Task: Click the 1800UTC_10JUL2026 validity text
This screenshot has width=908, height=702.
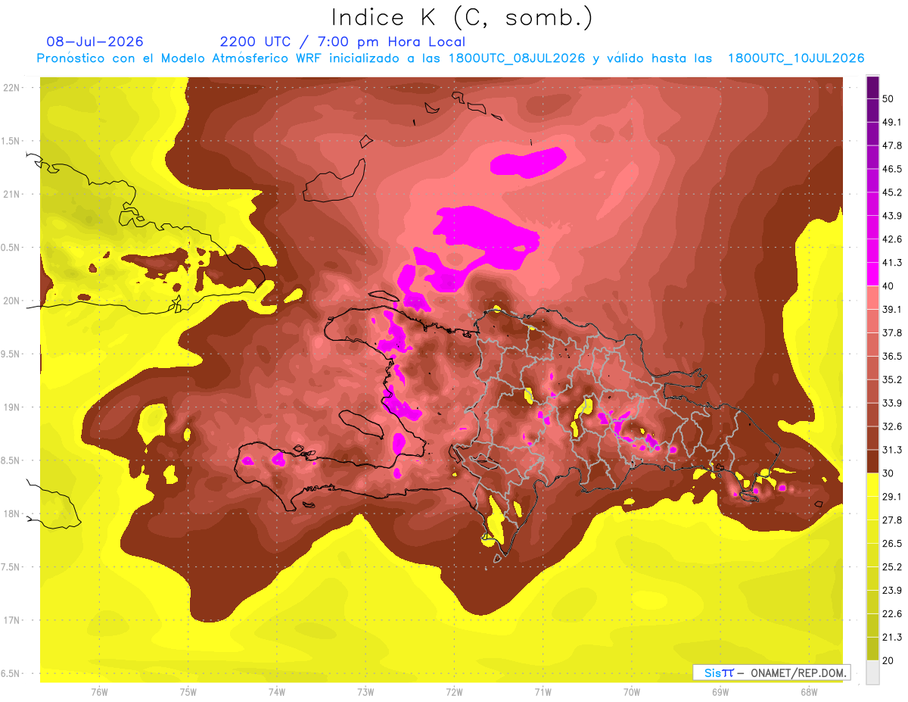Action: 796,58
